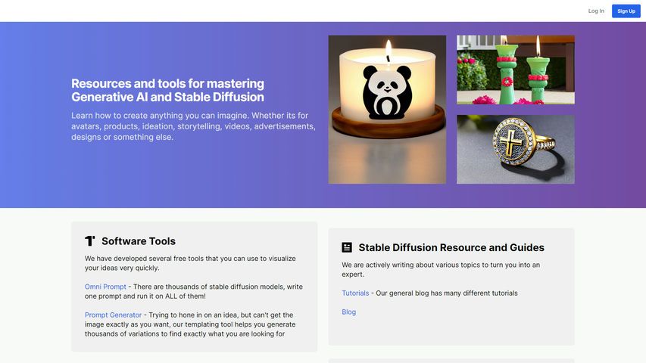646x363 pixels.
Task: Click the Stable Diffusion Resource document icon
Action: tap(347, 247)
